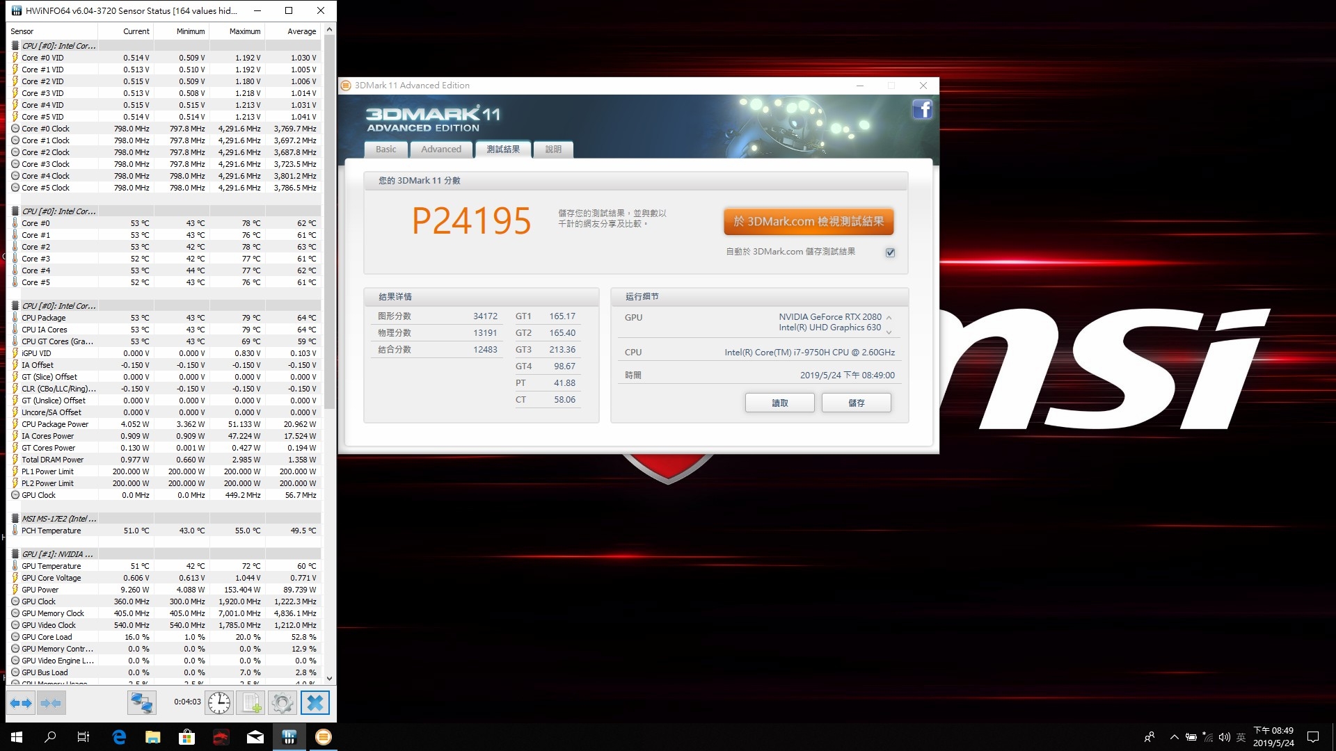Screen dimensions: 1336x751
Task: Select 3DMark 11 orange taskbar icon
Action: (x=324, y=737)
